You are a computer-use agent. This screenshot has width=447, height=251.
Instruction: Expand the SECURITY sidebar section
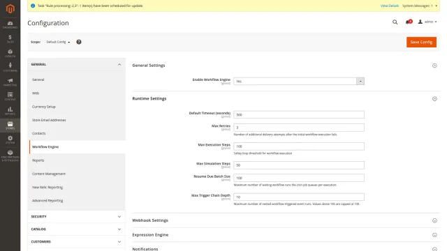click(x=76, y=217)
